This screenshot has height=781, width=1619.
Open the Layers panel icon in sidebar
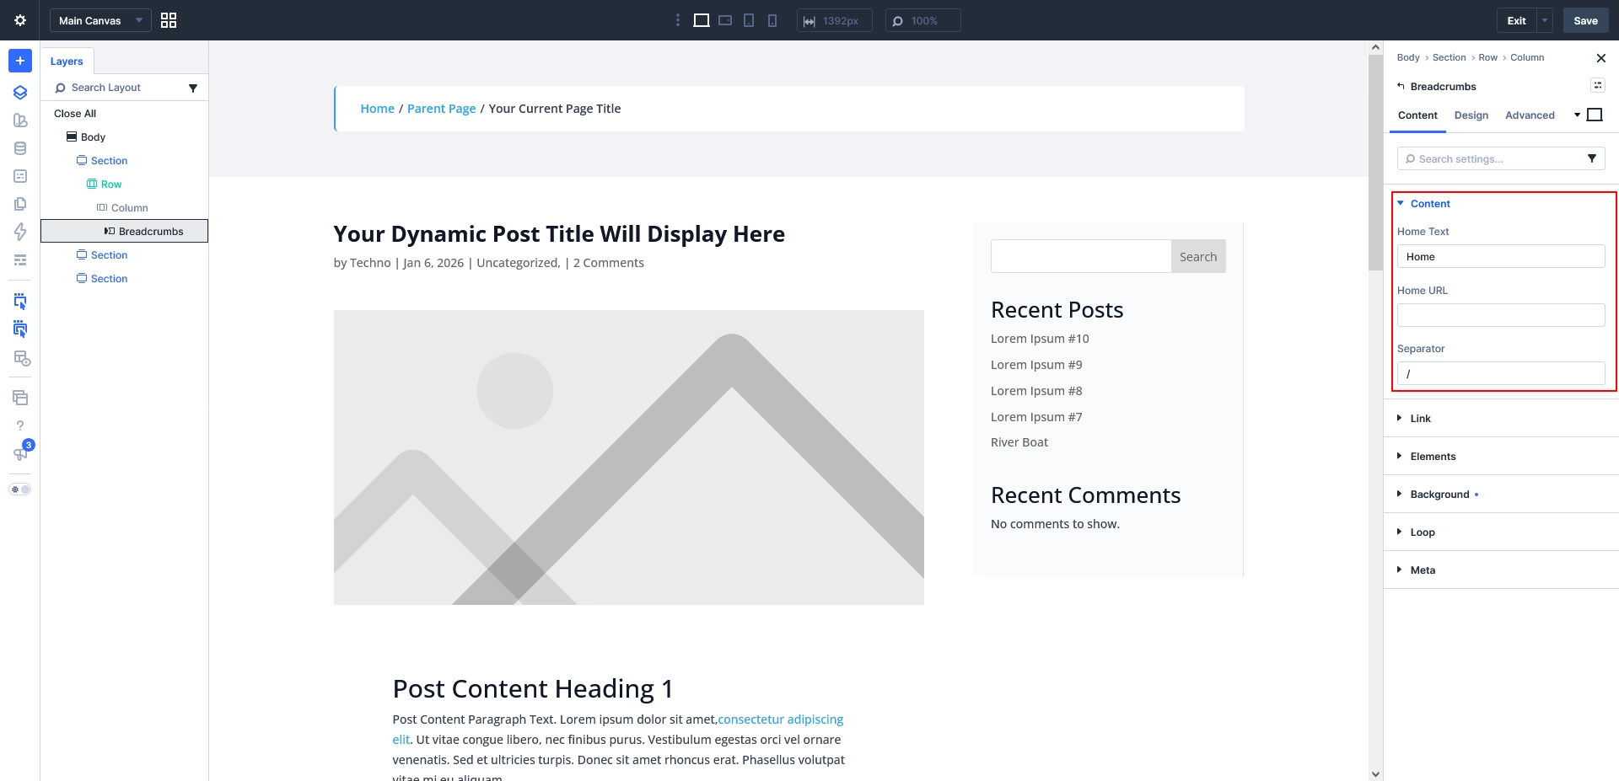pos(20,93)
